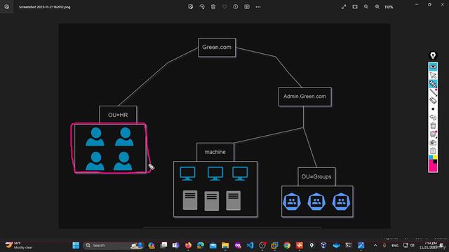
Task: Open the ENG language switcher
Action: coord(395,246)
